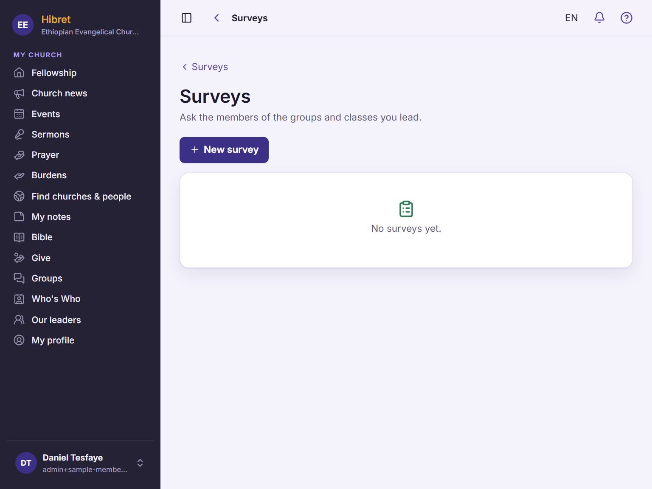The width and height of the screenshot is (652, 489).
Task: View Our leaders
Action: click(x=80, y=320)
